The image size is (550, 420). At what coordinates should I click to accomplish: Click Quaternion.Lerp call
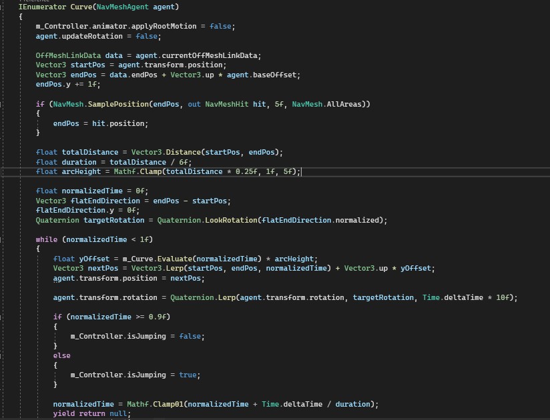pos(203,297)
